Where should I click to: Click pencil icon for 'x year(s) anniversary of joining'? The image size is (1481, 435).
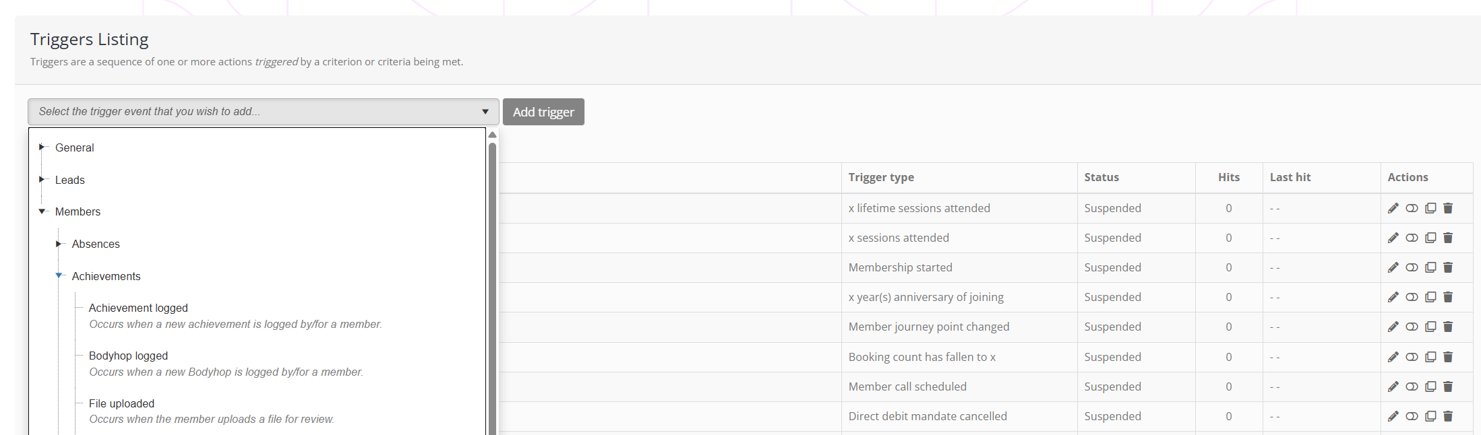click(1393, 297)
